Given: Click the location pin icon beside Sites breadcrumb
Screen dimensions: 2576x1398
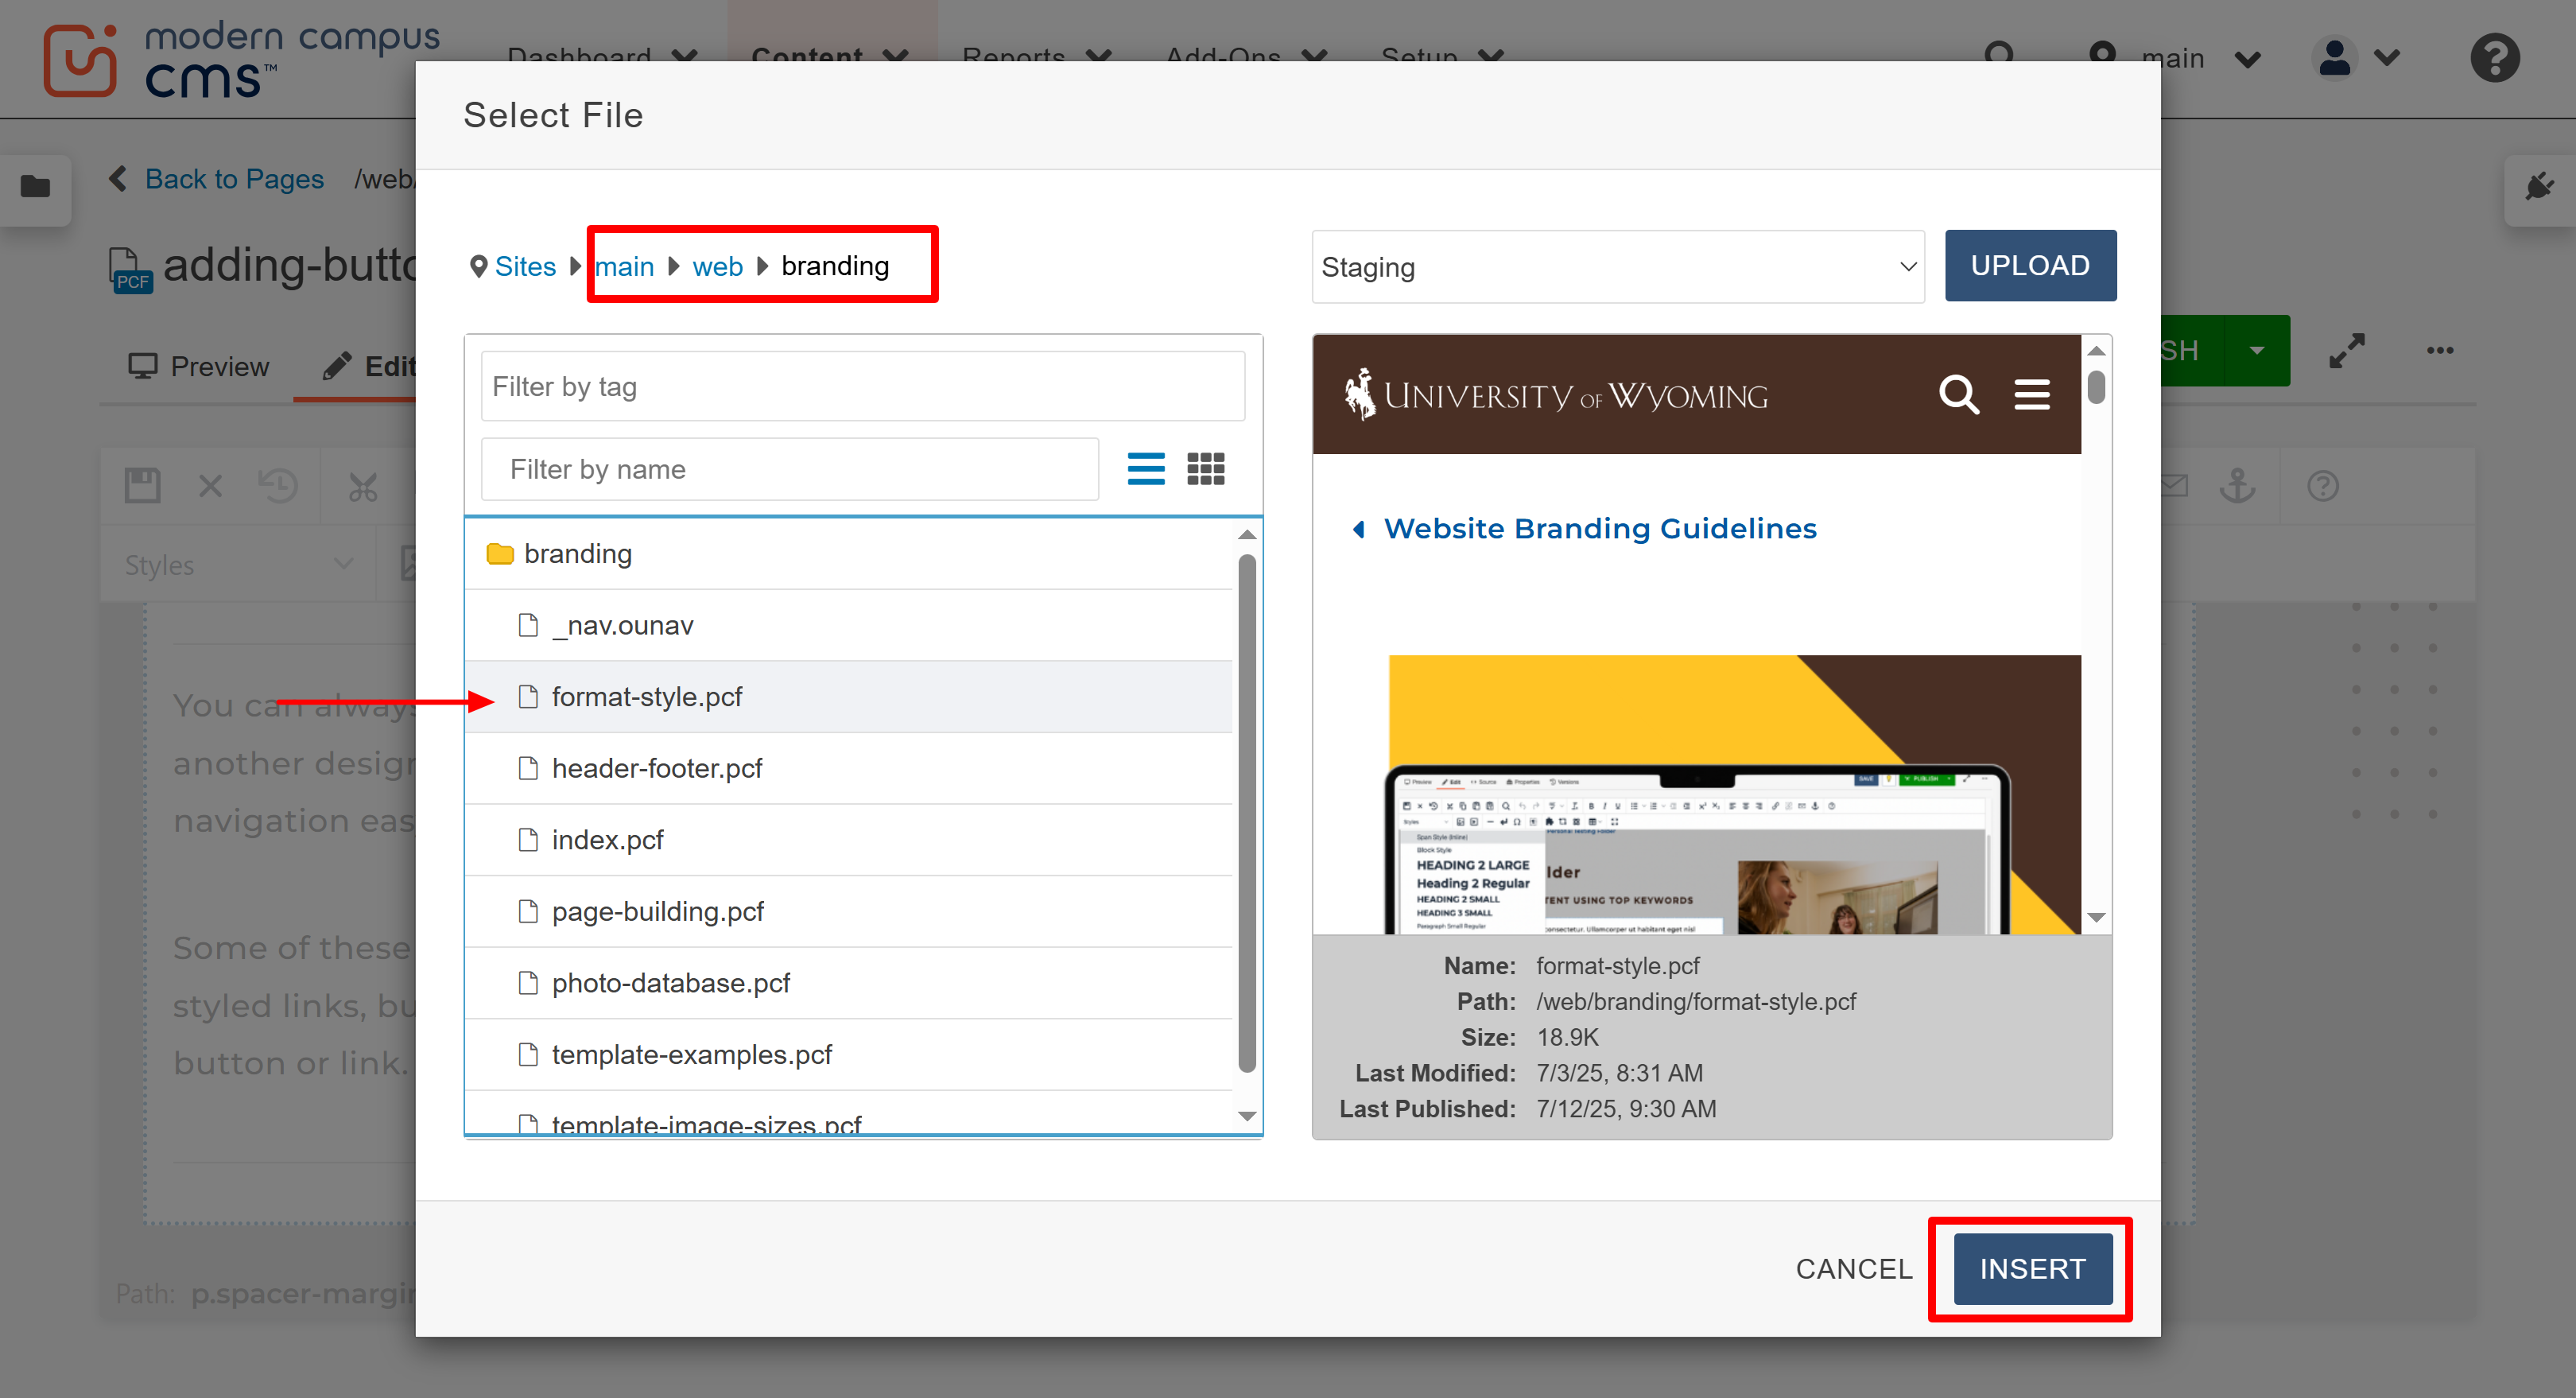Looking at the screenshot, I should coord(479,266).
